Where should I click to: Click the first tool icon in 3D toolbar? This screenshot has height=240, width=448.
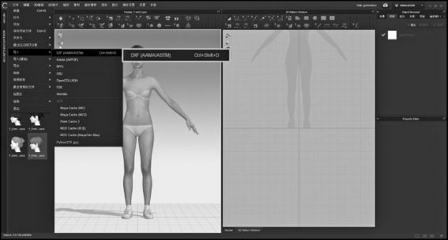pyautogui.click(x=59, y=18)
